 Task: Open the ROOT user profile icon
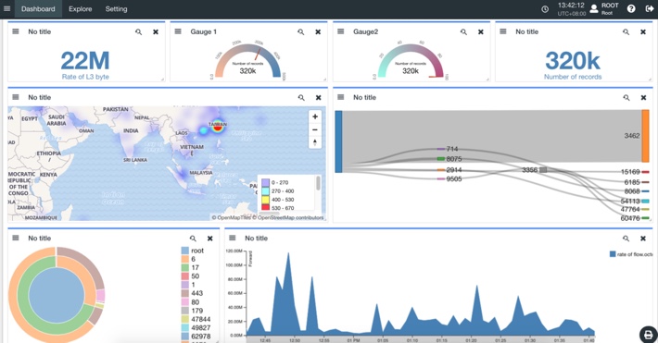pos(594,8)
